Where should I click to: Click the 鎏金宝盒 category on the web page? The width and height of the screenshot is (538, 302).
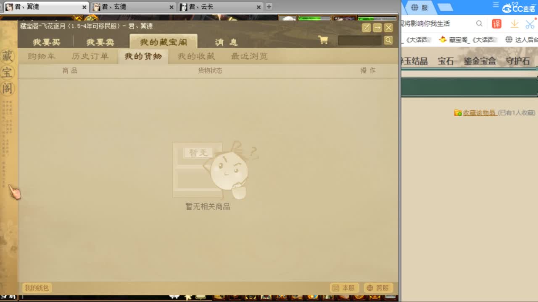(480, 61)
